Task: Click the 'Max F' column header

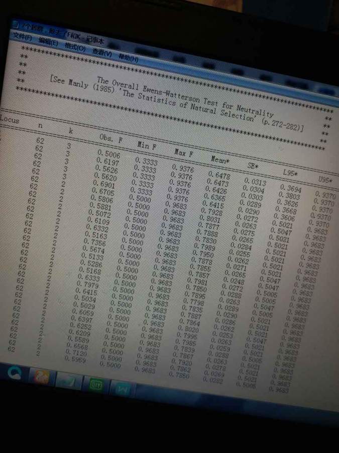Action: [x=183, y=153]
